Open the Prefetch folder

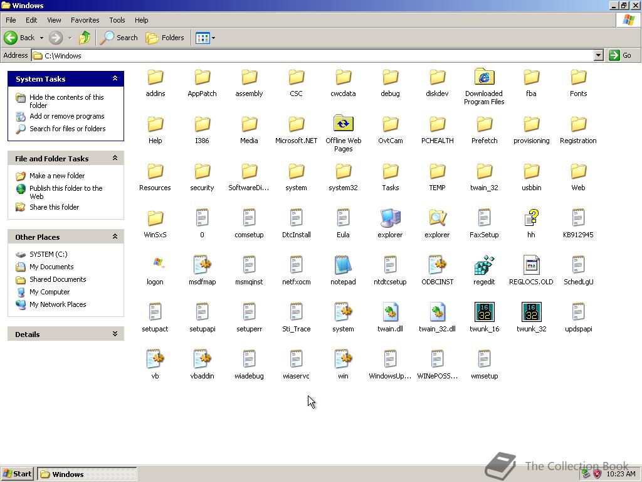click(485, 124)
